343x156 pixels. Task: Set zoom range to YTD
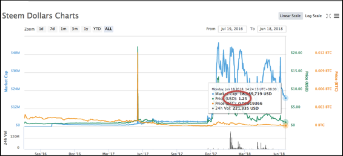click(97, 29)
